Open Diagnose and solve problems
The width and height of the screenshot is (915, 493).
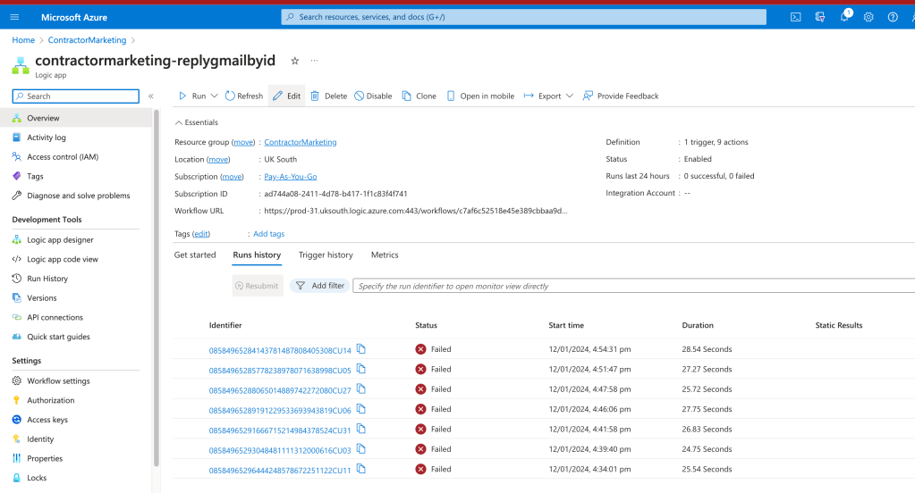[76, 196]
